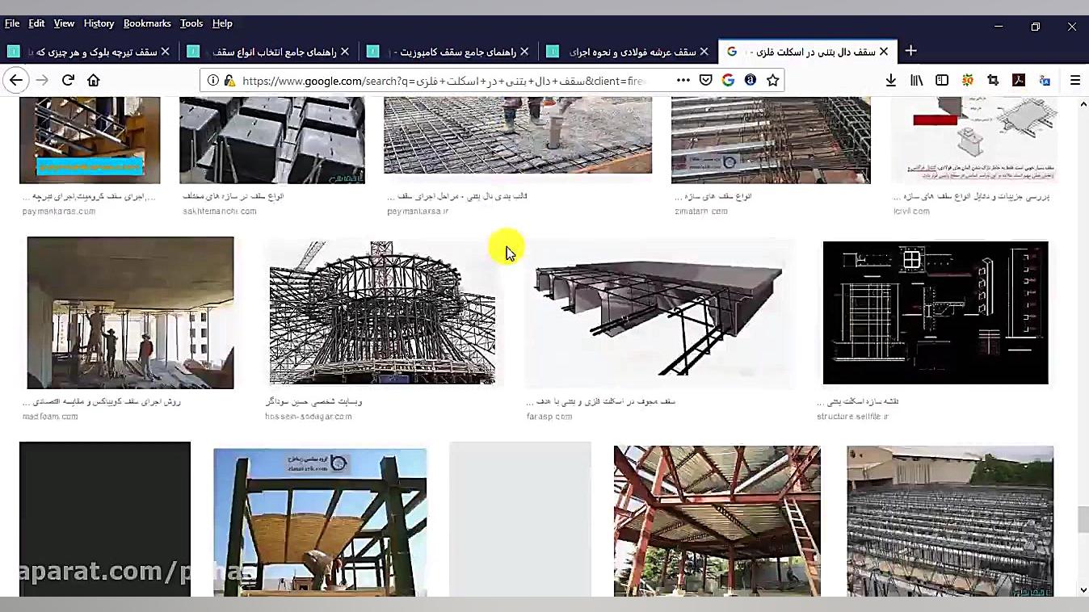Open the Edit menu
The image size is (1089, 612).
coord(36,23)
